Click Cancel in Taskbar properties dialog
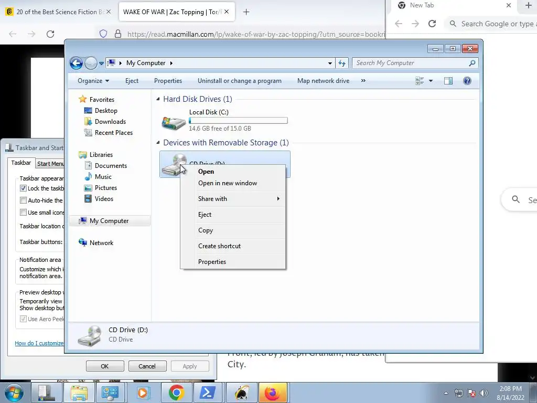 147,366
